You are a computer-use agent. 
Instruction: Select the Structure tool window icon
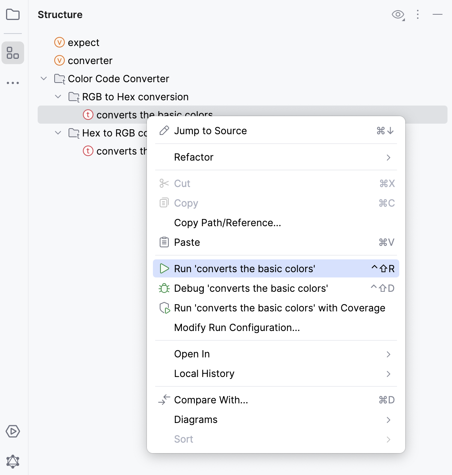click(x=13, y=53)
